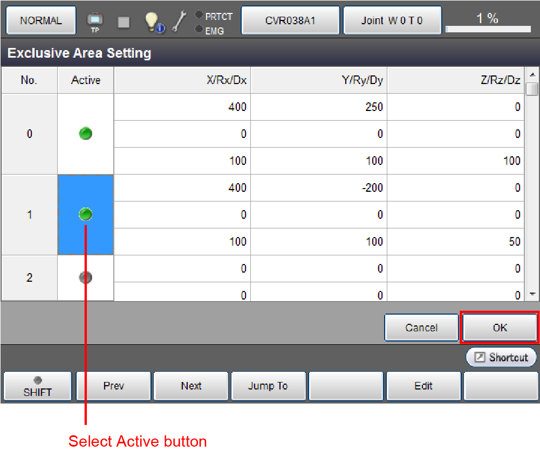Viewport: 540px width, 452px height.
Task: Open the CVR038A1 robot selector
Action: [x=290, y=21]
